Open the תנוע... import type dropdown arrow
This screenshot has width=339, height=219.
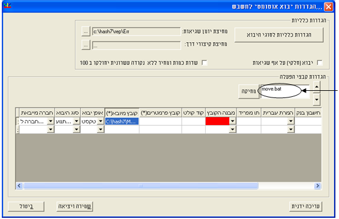pos(77,121)
